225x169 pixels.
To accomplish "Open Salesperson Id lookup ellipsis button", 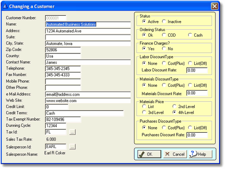I will [x=73, y=147].
